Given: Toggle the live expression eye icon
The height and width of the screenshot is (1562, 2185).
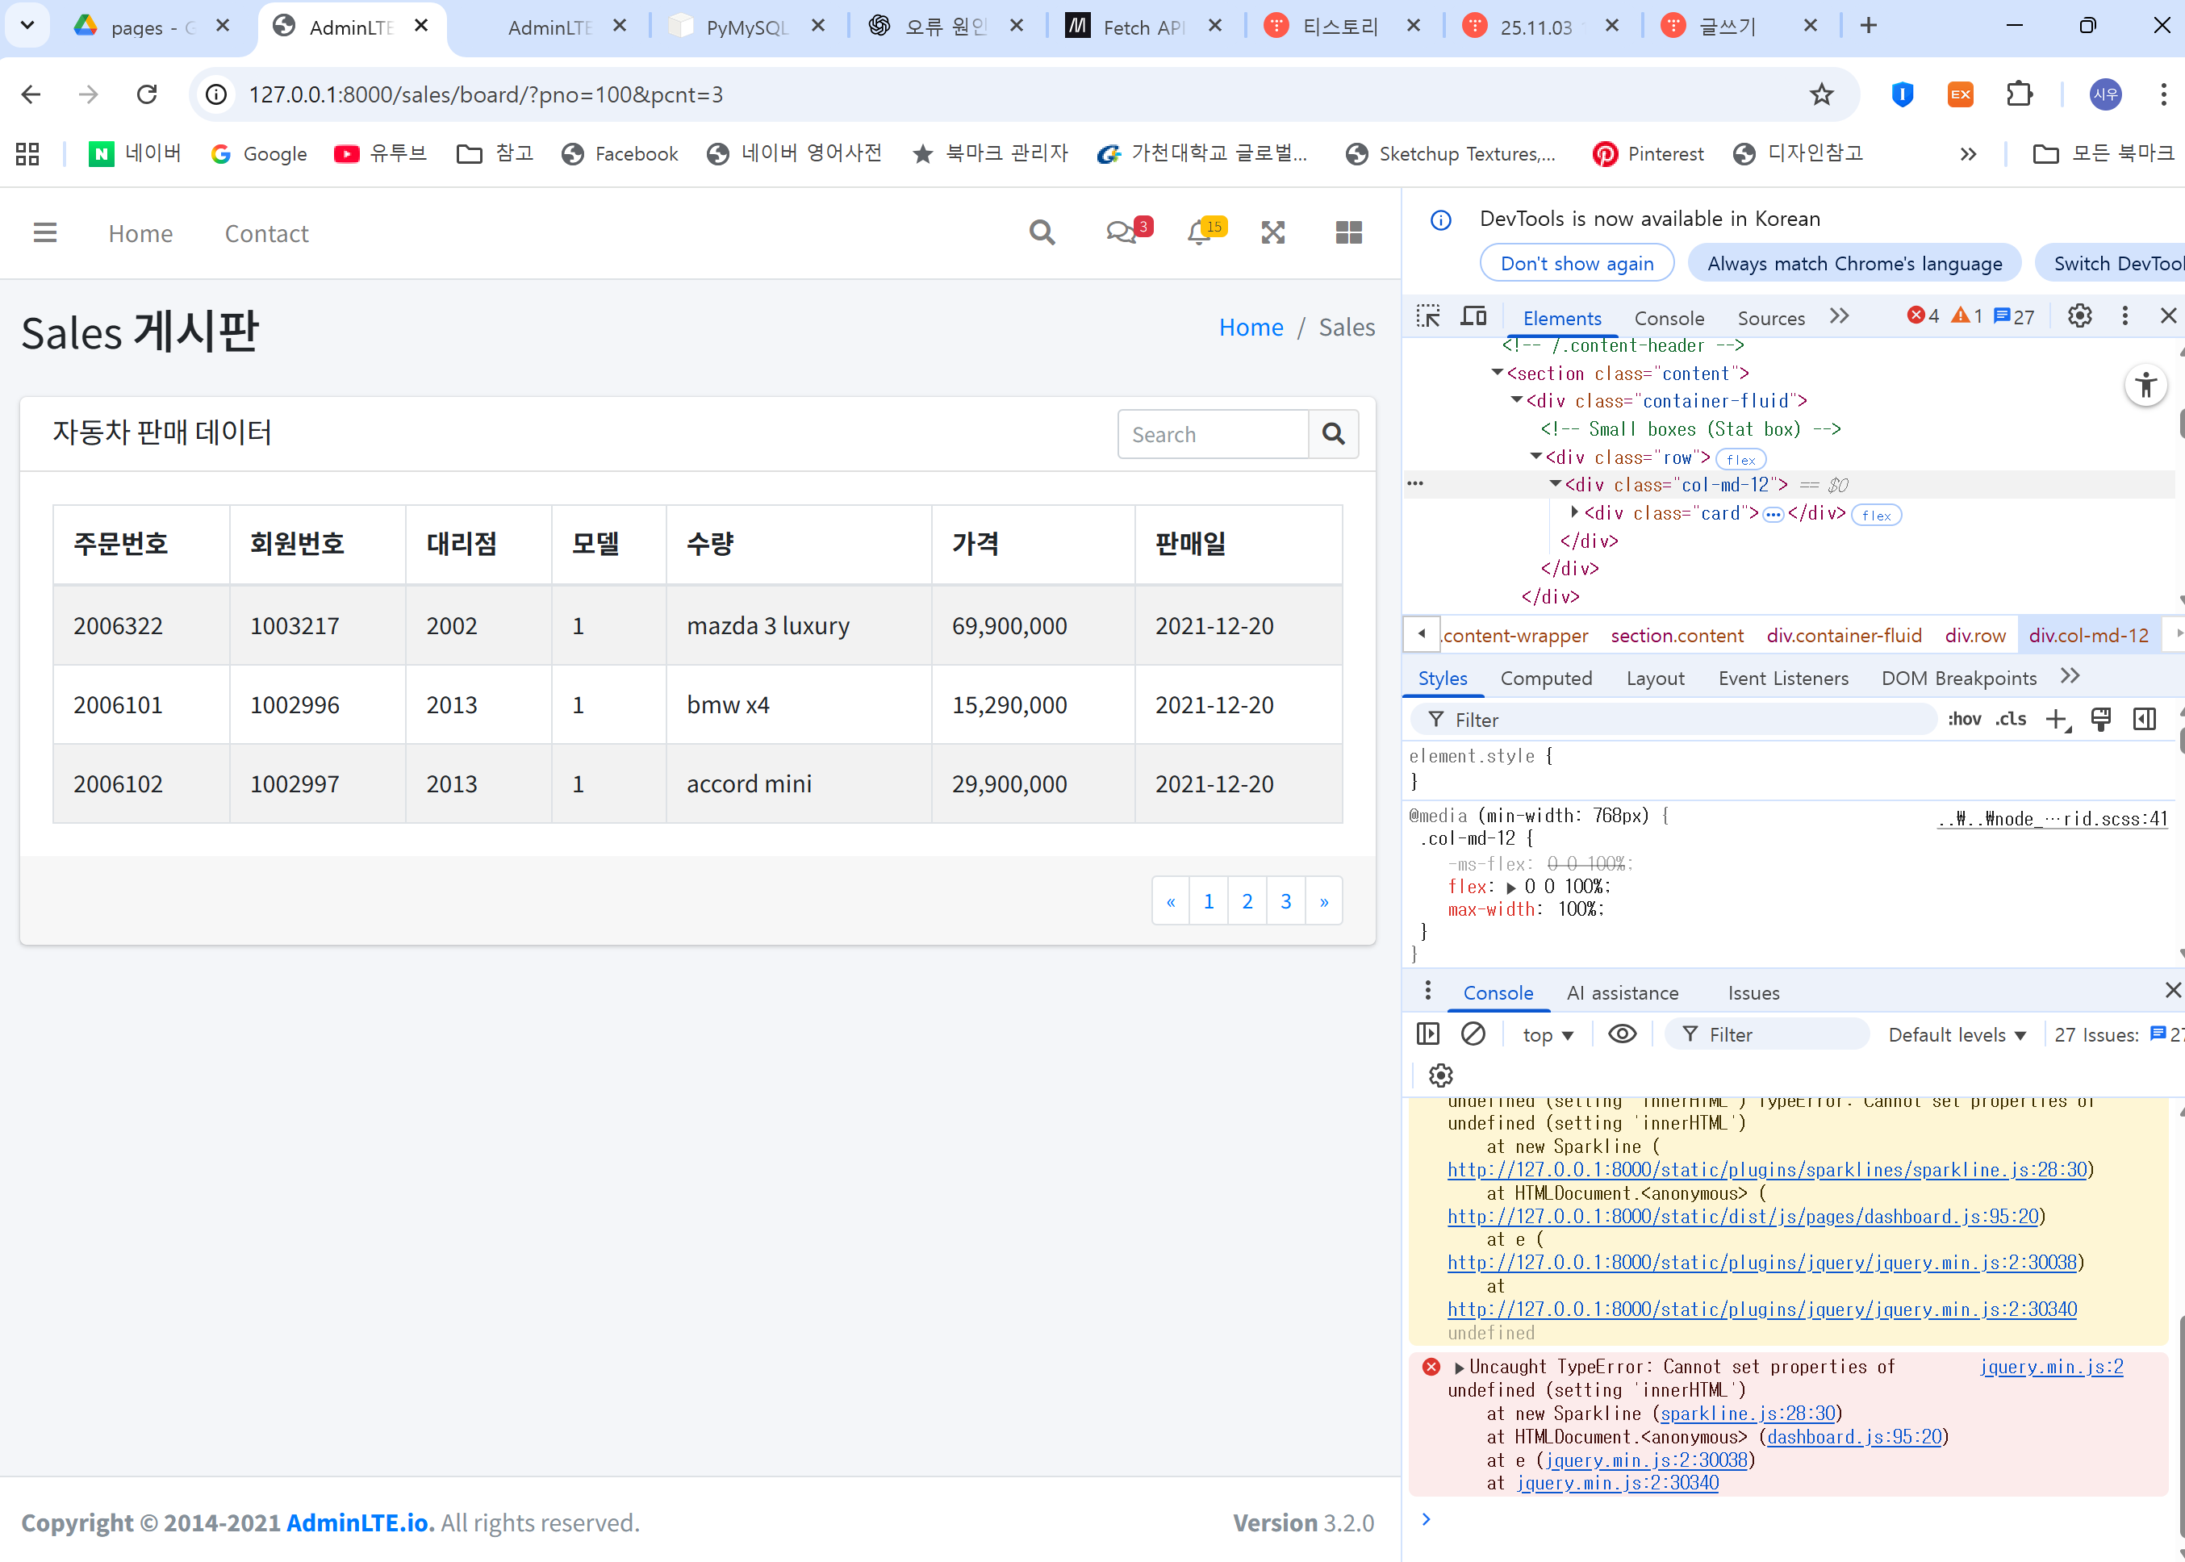Looking at the screenshot, I should coord(1622,1034).
